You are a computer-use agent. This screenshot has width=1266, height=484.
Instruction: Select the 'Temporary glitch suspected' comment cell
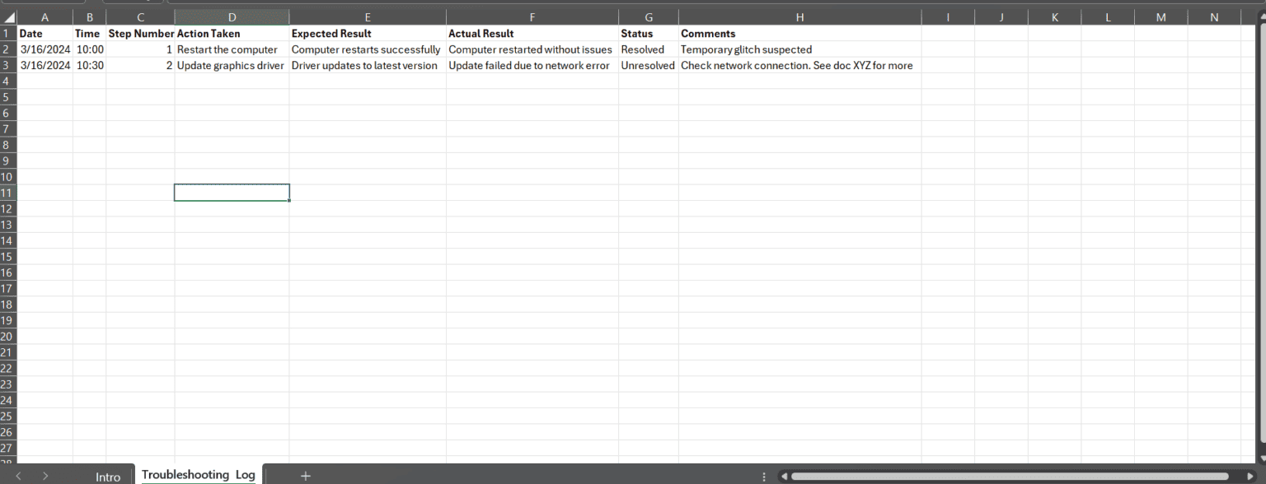(799, 49)
